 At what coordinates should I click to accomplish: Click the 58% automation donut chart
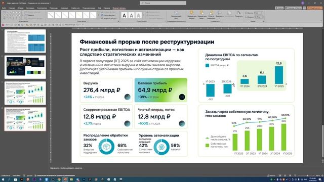coord(161,147)
